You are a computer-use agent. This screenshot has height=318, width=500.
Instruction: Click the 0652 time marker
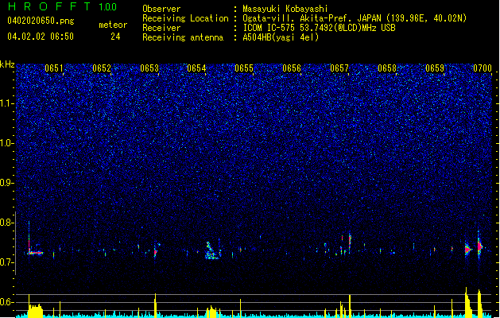(x=102, y=68)
